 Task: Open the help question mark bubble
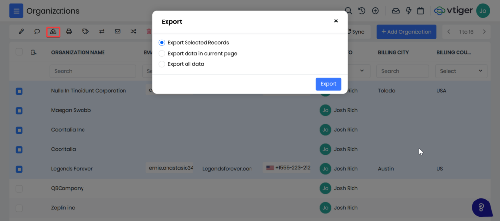click(482, 208)
